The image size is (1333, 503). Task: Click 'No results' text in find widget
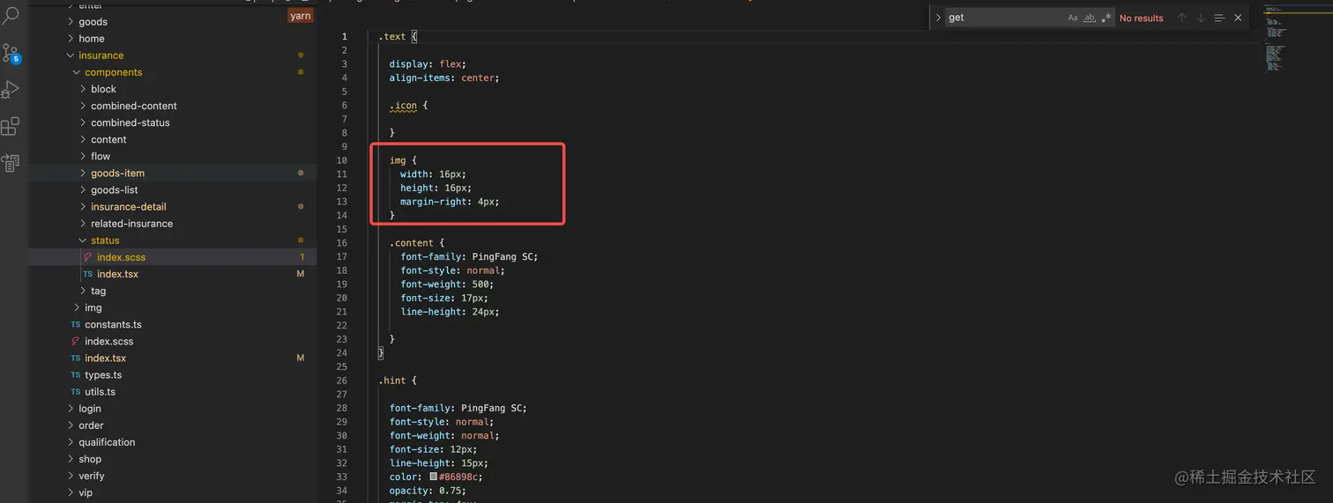point(1141,18)
